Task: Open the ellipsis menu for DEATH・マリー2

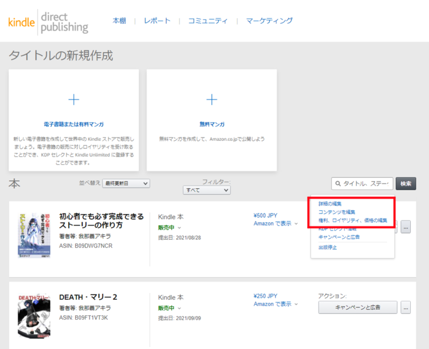Action: [x=405, y=307]
